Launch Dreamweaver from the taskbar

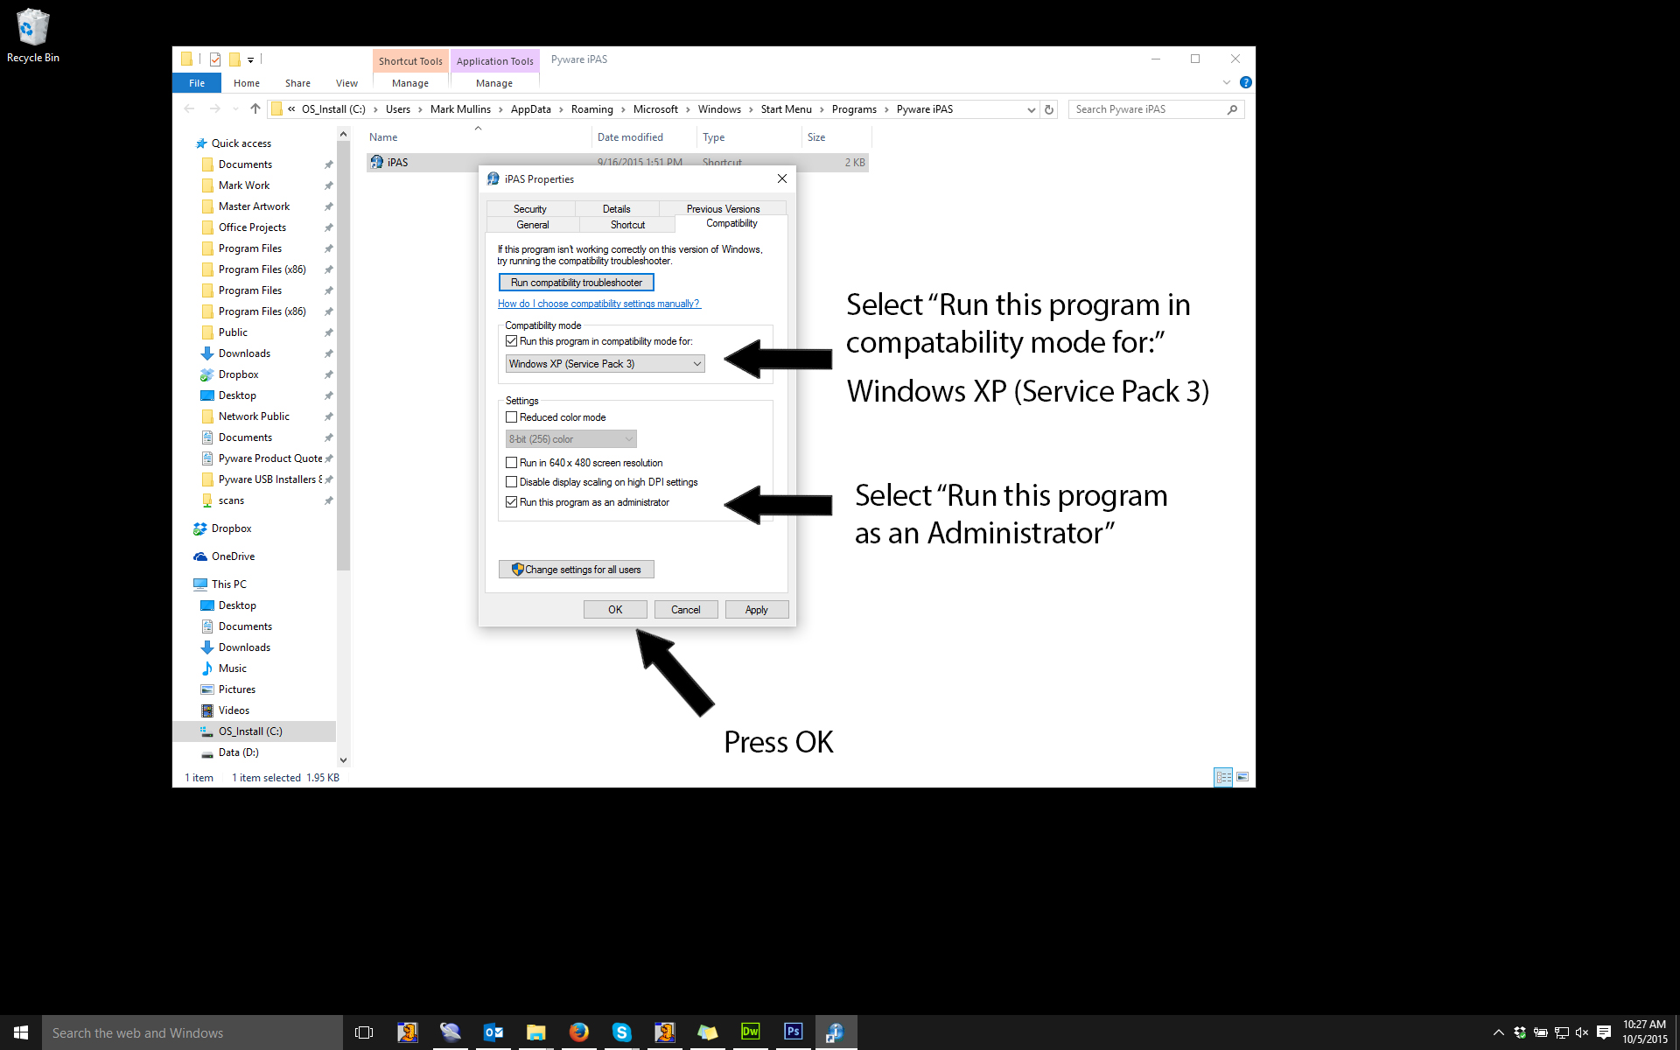click(x=750, y=1032)
